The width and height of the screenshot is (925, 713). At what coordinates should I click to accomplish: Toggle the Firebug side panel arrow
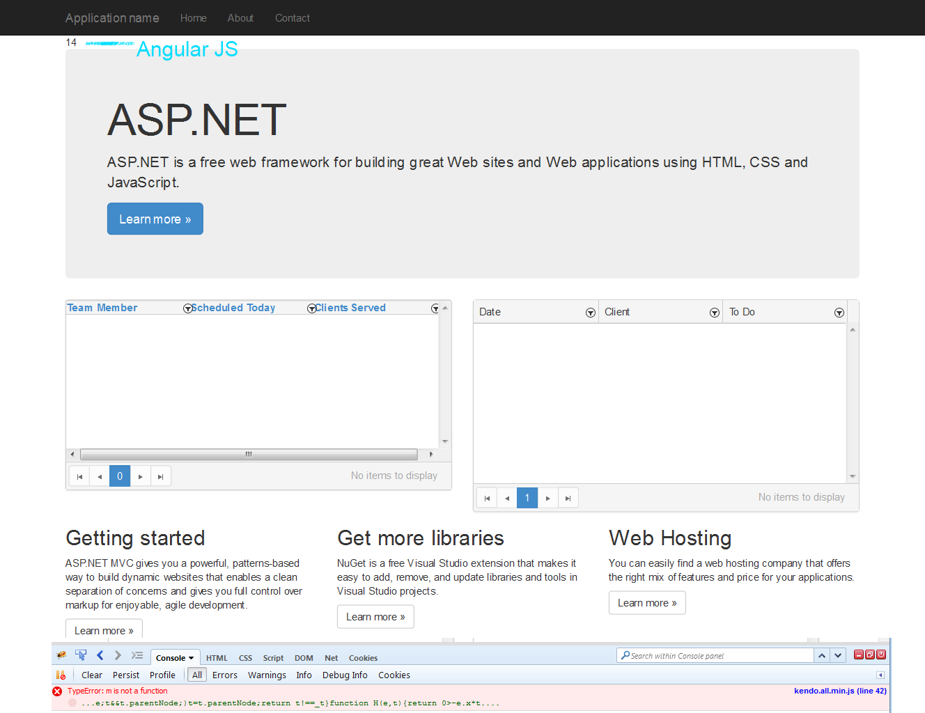pyautogui.click(x=880, y=675)
